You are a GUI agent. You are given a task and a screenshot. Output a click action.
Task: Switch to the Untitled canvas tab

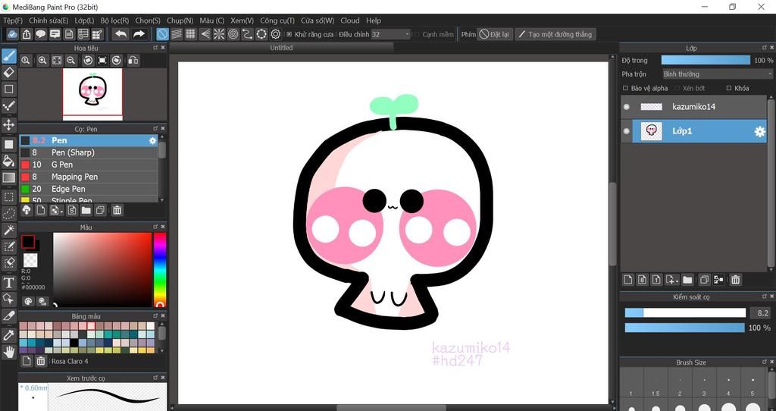coord(281,48)
